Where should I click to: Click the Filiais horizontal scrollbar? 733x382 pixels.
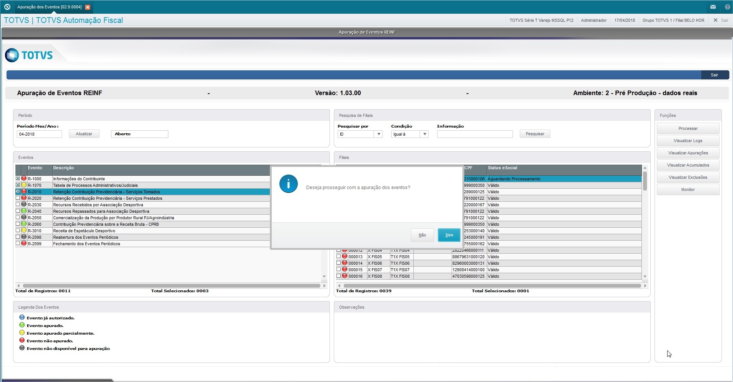click(x=492, y=286)
